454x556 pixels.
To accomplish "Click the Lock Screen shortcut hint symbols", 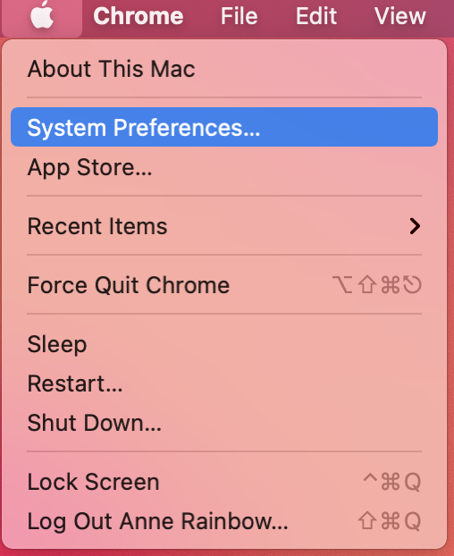I will coord(392,482).
